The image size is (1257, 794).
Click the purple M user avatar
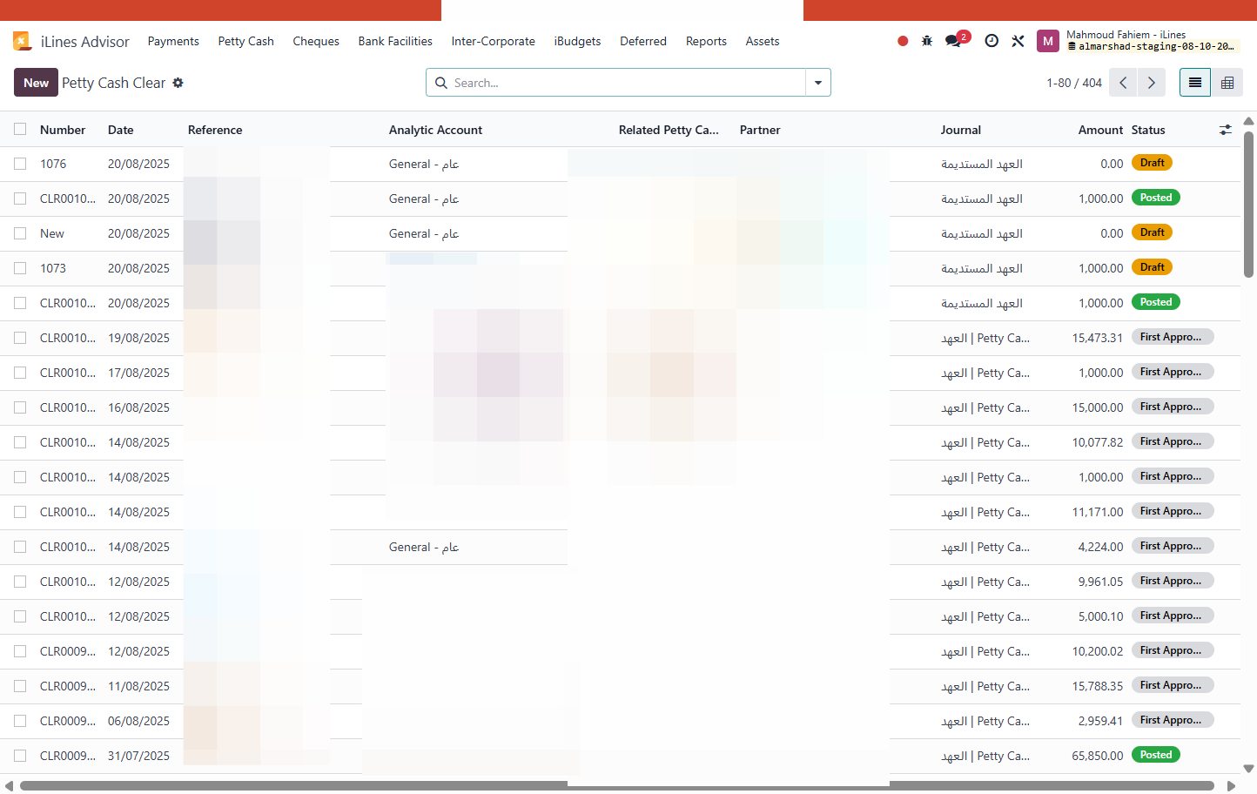point(1048,41)
